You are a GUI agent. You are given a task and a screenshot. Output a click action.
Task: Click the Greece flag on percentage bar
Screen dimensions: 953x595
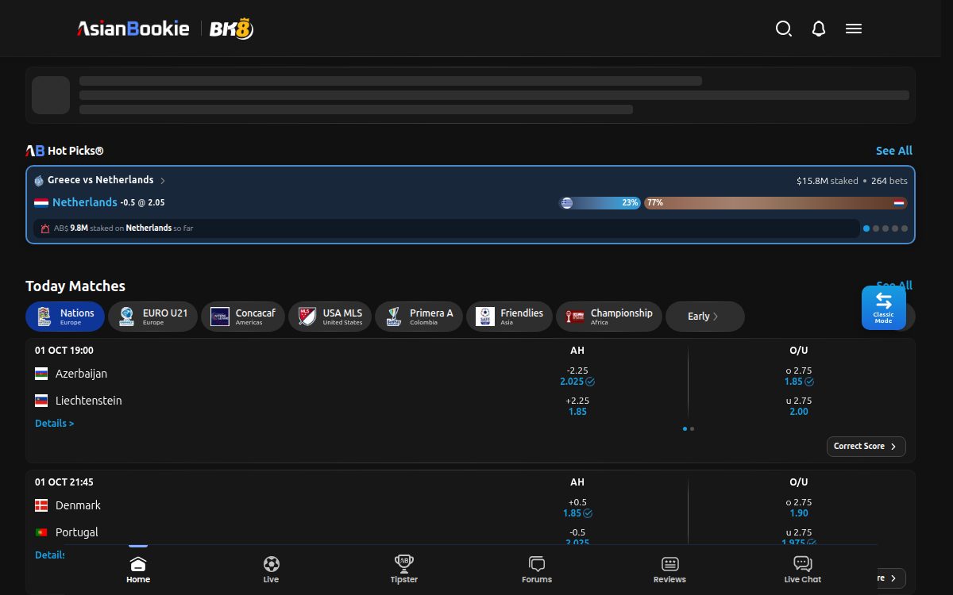tap(566, 203)
